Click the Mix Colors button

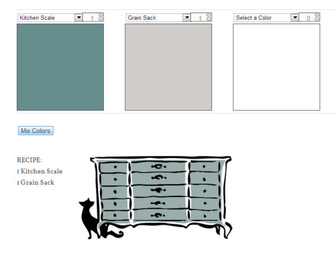coord(36,131)
